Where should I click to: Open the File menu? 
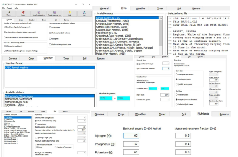click(x=3, y=8)
